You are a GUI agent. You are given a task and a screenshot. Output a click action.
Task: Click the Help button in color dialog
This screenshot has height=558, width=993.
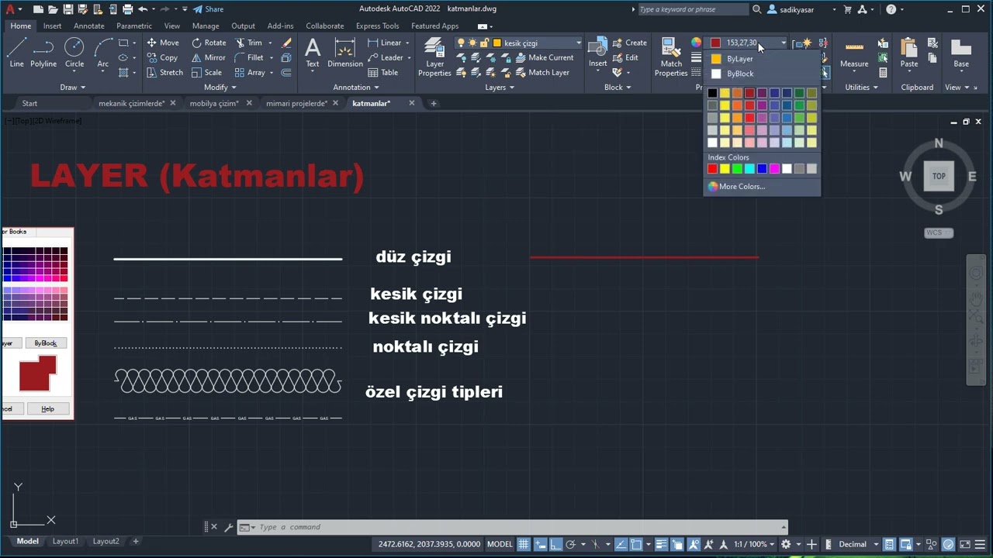click(x=47, y=408)
